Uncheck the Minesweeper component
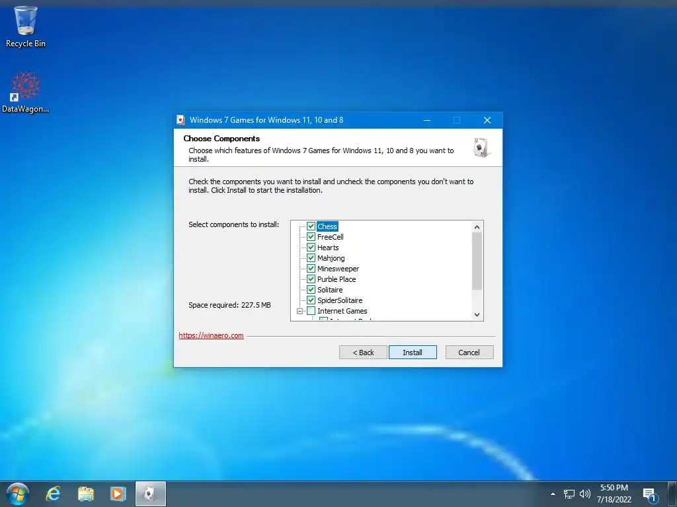This screenshot has height=507, width=677. [x=311, y=269]
